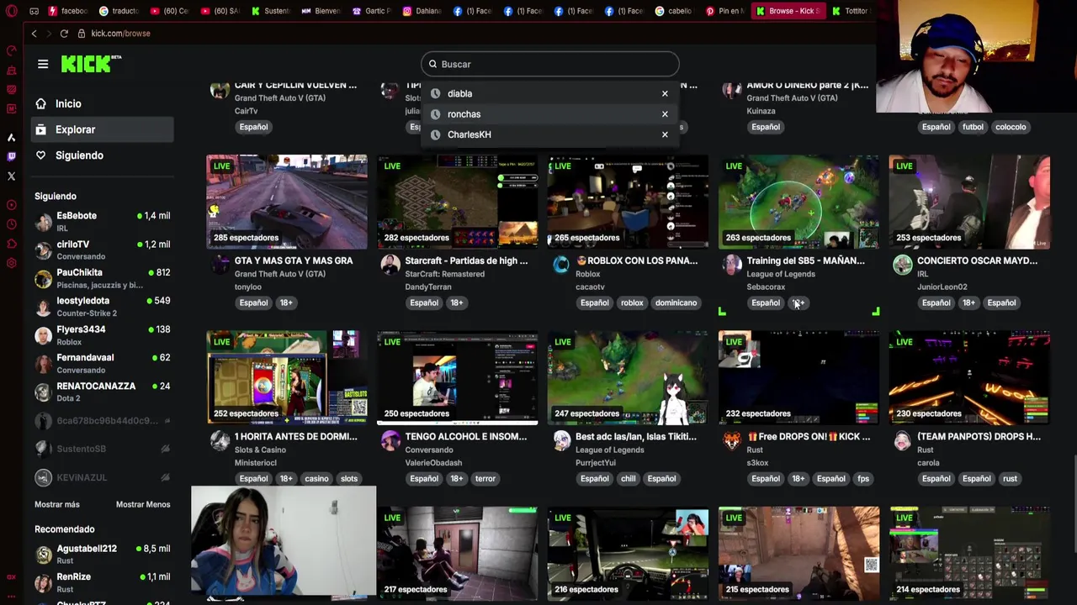Click the "casino" tag on Ministeriocl card
This screenshot has width=1077, height=605.
coord(316,479)
